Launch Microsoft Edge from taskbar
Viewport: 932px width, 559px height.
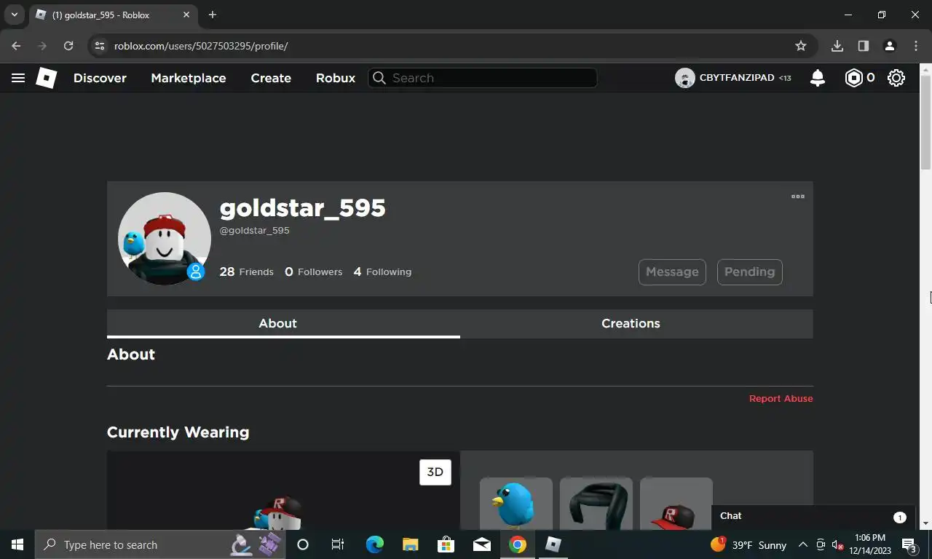(x=374, y=544)
